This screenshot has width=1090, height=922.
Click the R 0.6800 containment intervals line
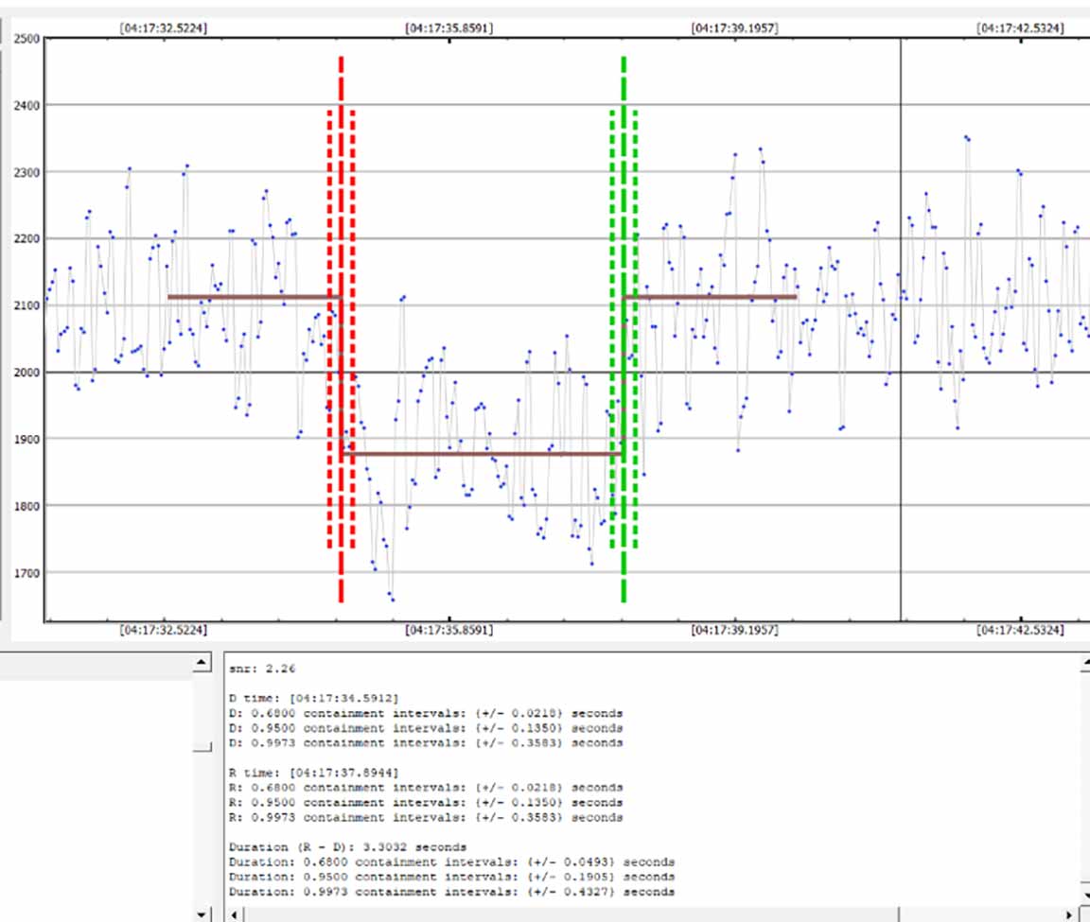[426, 788]
